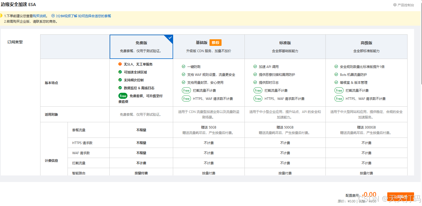This screenshot has width=422, height=206.
Task: Choose the 高级版 subscription plan
Action: click(x=366, y=47)
